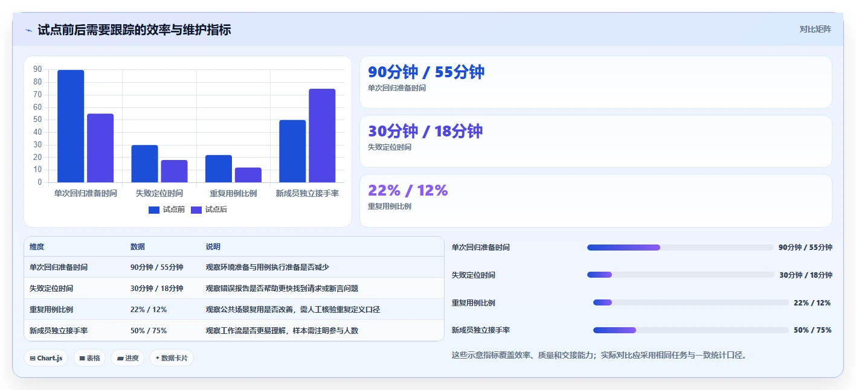Click the 试点后 bar for 单次回归准备时间
This screenshot has height=390, width=856.
100,148
